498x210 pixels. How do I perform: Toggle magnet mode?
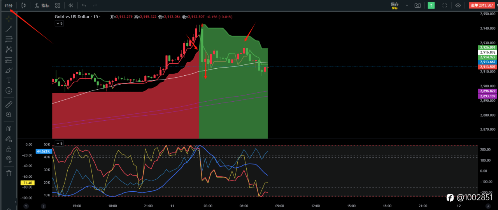[9, 128]
